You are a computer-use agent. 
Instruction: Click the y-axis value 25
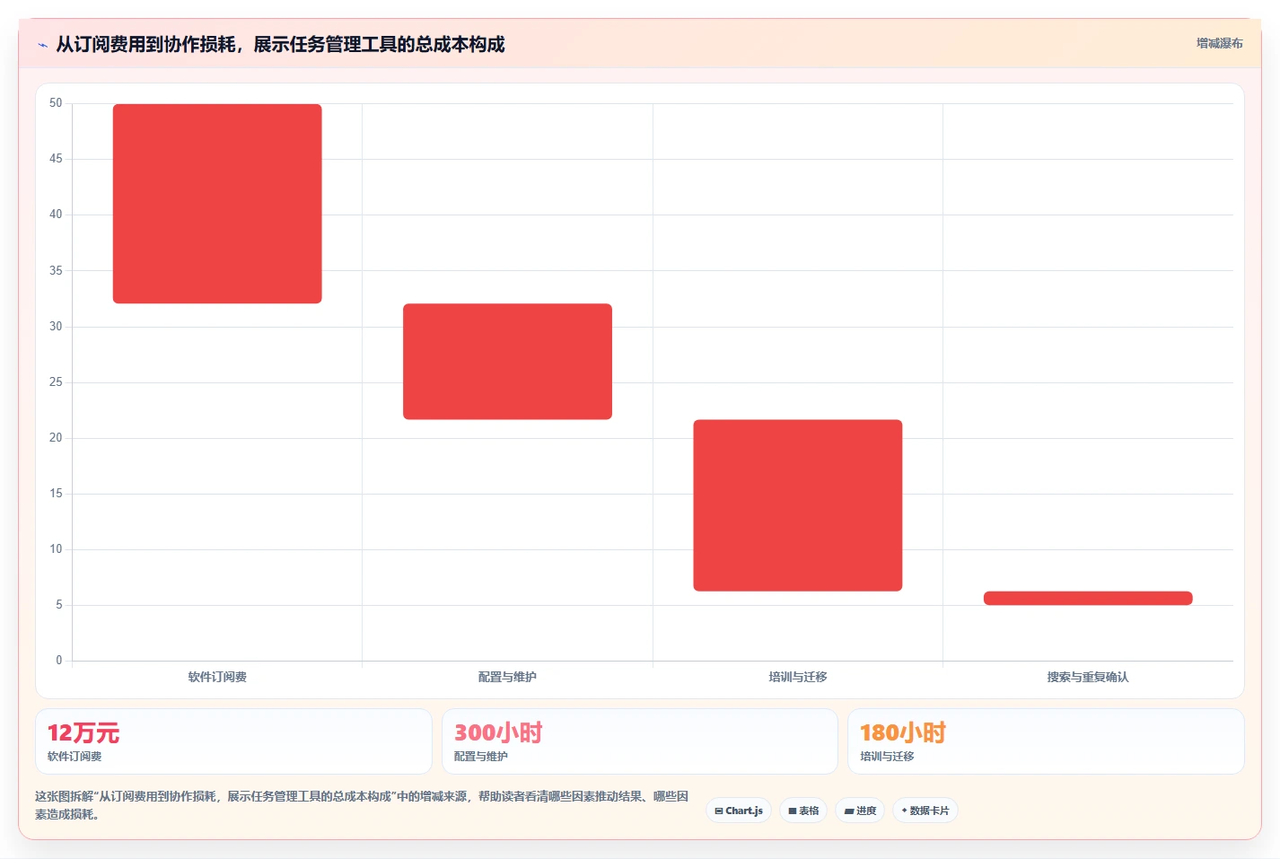click(56, 382)
